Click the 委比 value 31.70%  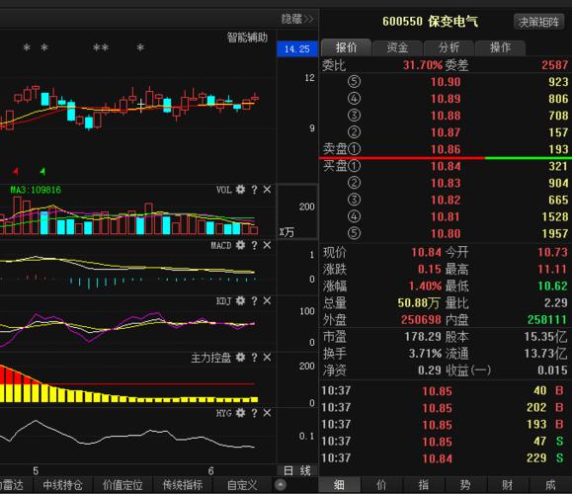point(423,65)
